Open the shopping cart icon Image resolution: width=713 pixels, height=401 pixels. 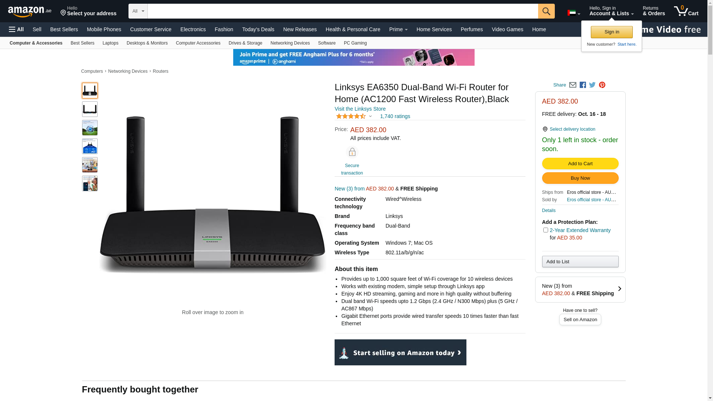686,11
